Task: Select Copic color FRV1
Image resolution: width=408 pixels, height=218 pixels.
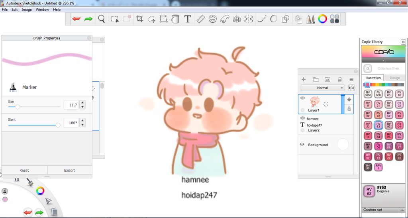Action: tap(378, 167)
